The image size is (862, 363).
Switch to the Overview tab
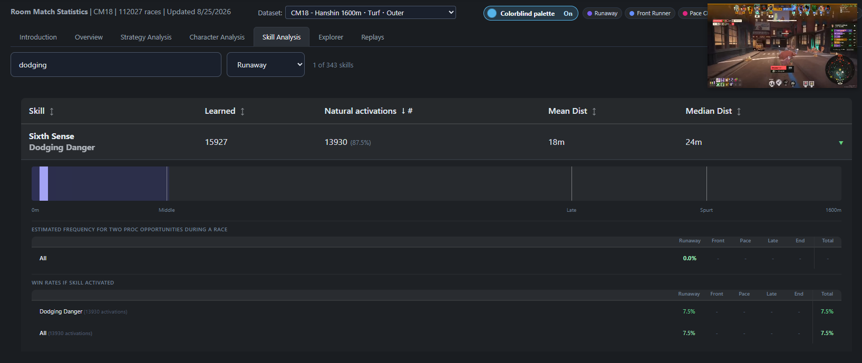pos(89,37)
